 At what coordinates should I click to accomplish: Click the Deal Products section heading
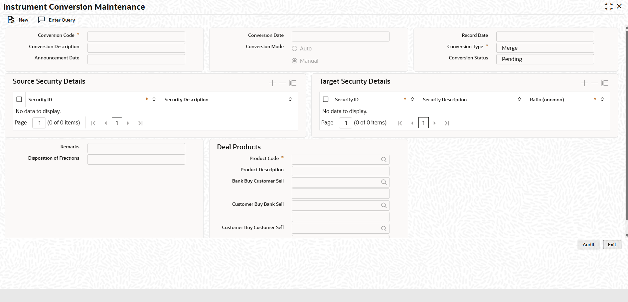click(239, 147)
